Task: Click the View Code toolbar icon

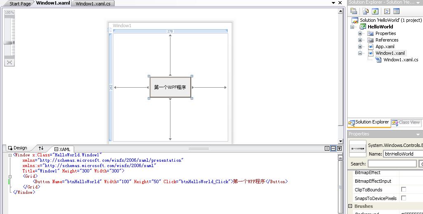Action: pyautogui.click(x=388, y=12)
